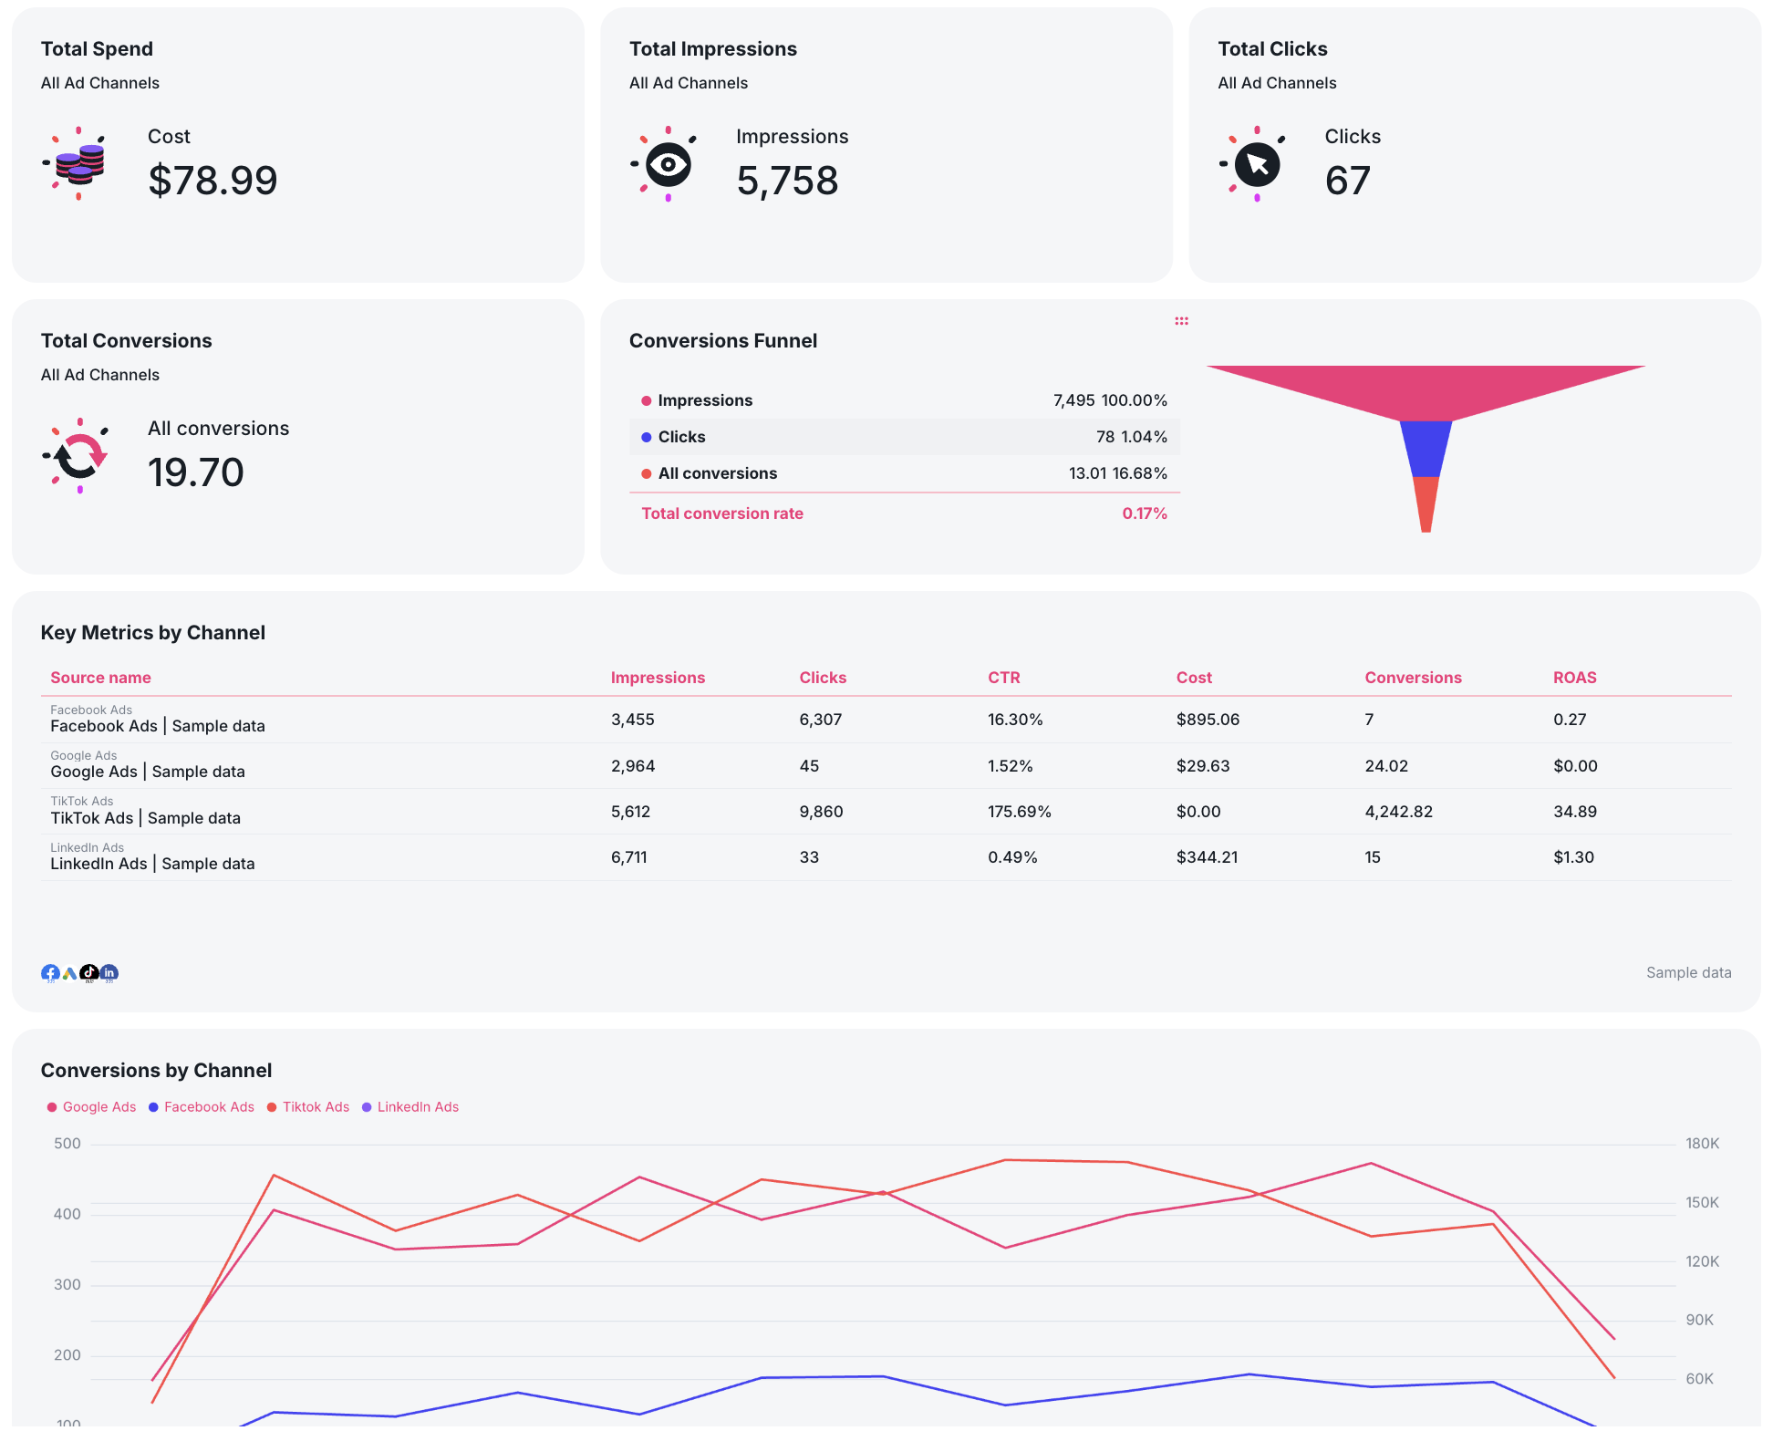
Task: Click the pink top segment of the funnel chart
Action: pos(1425,388)
